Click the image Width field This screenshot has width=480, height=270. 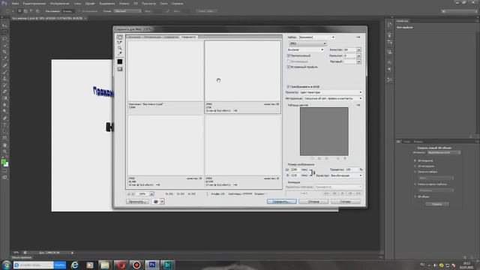[x=295, y=169]
